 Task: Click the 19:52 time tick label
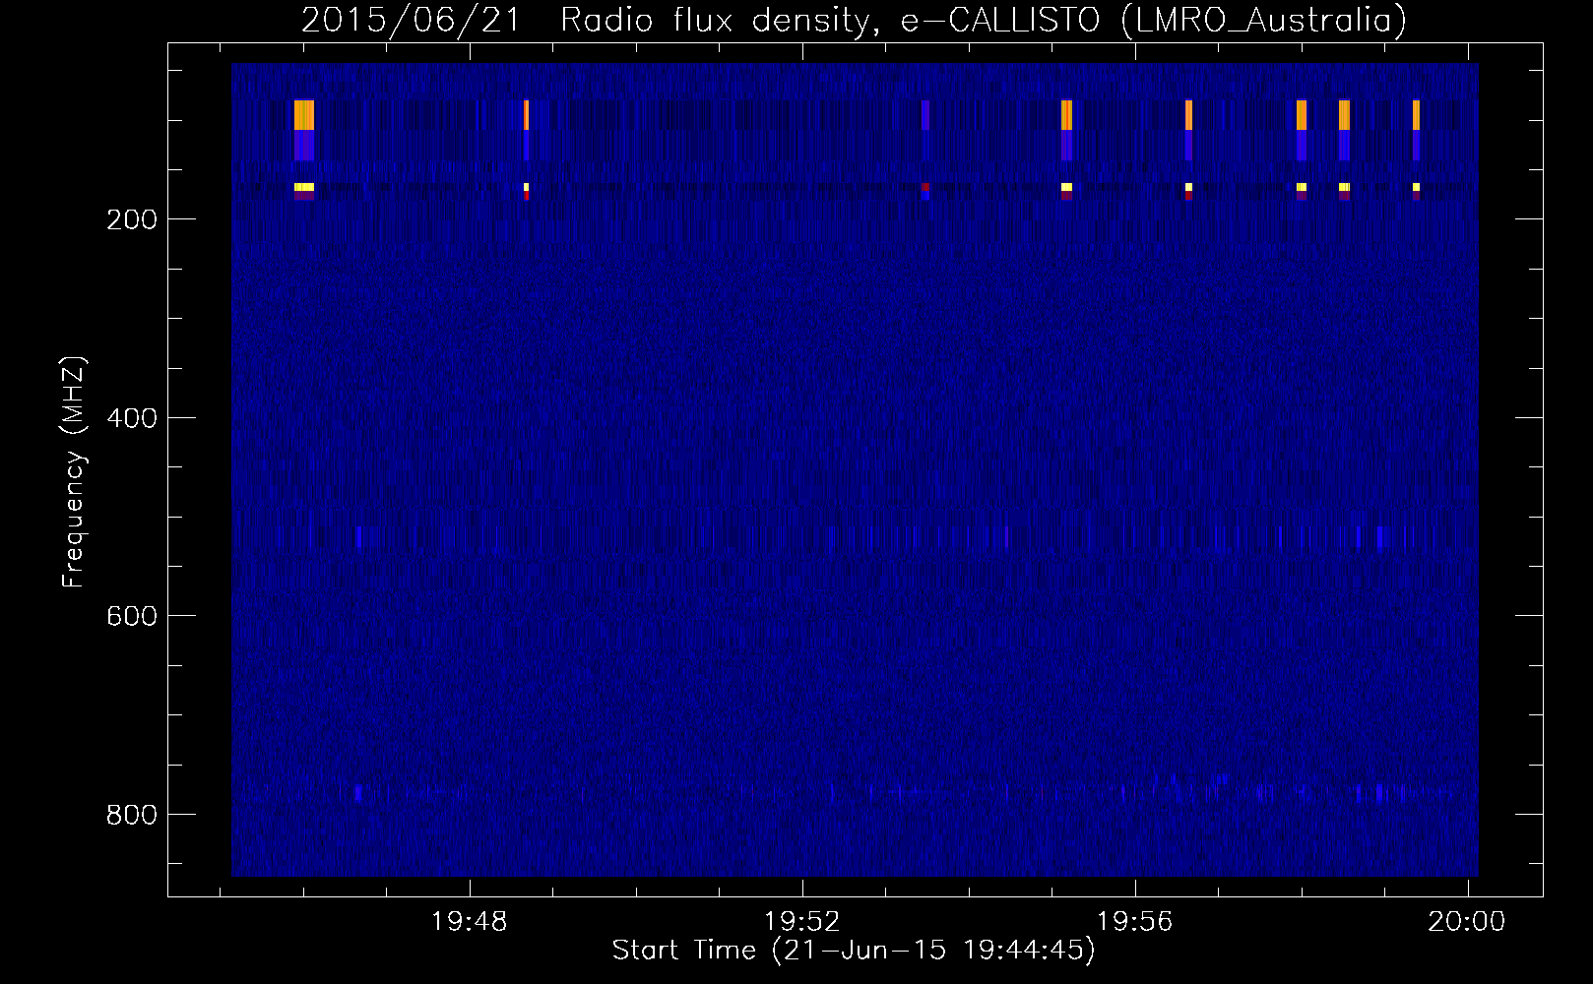(802, 922)
